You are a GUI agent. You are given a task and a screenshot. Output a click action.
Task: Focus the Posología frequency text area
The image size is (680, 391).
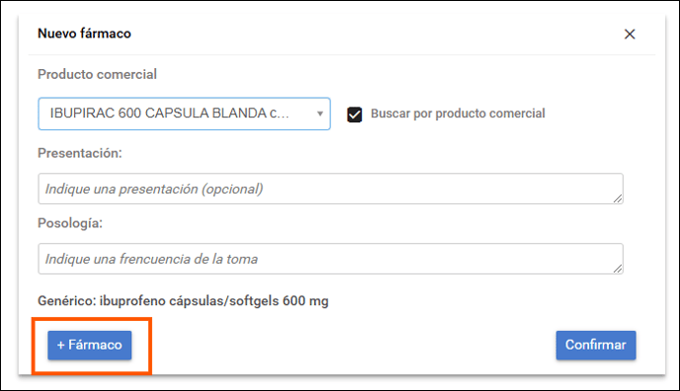tap(330, 259)
